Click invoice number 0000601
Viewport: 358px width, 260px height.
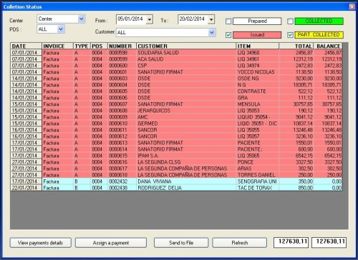[x=122, y=72]
